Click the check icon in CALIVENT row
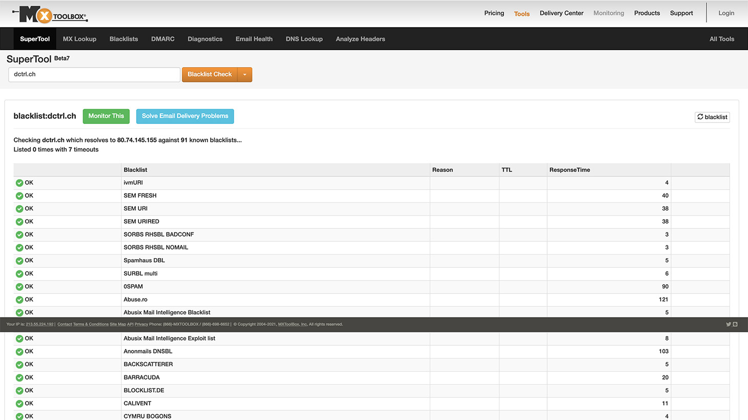 point(19,404)
